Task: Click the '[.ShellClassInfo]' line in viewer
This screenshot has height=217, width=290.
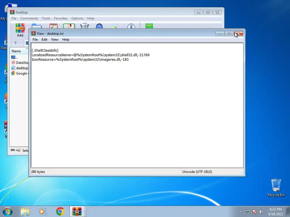Action: click(45, 50)
